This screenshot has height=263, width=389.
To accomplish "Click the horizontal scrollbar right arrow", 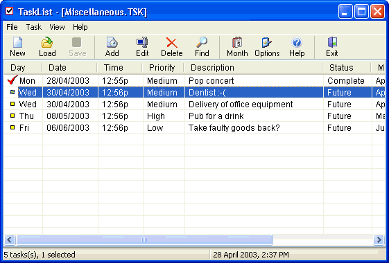I will click(x=379, y=239).
